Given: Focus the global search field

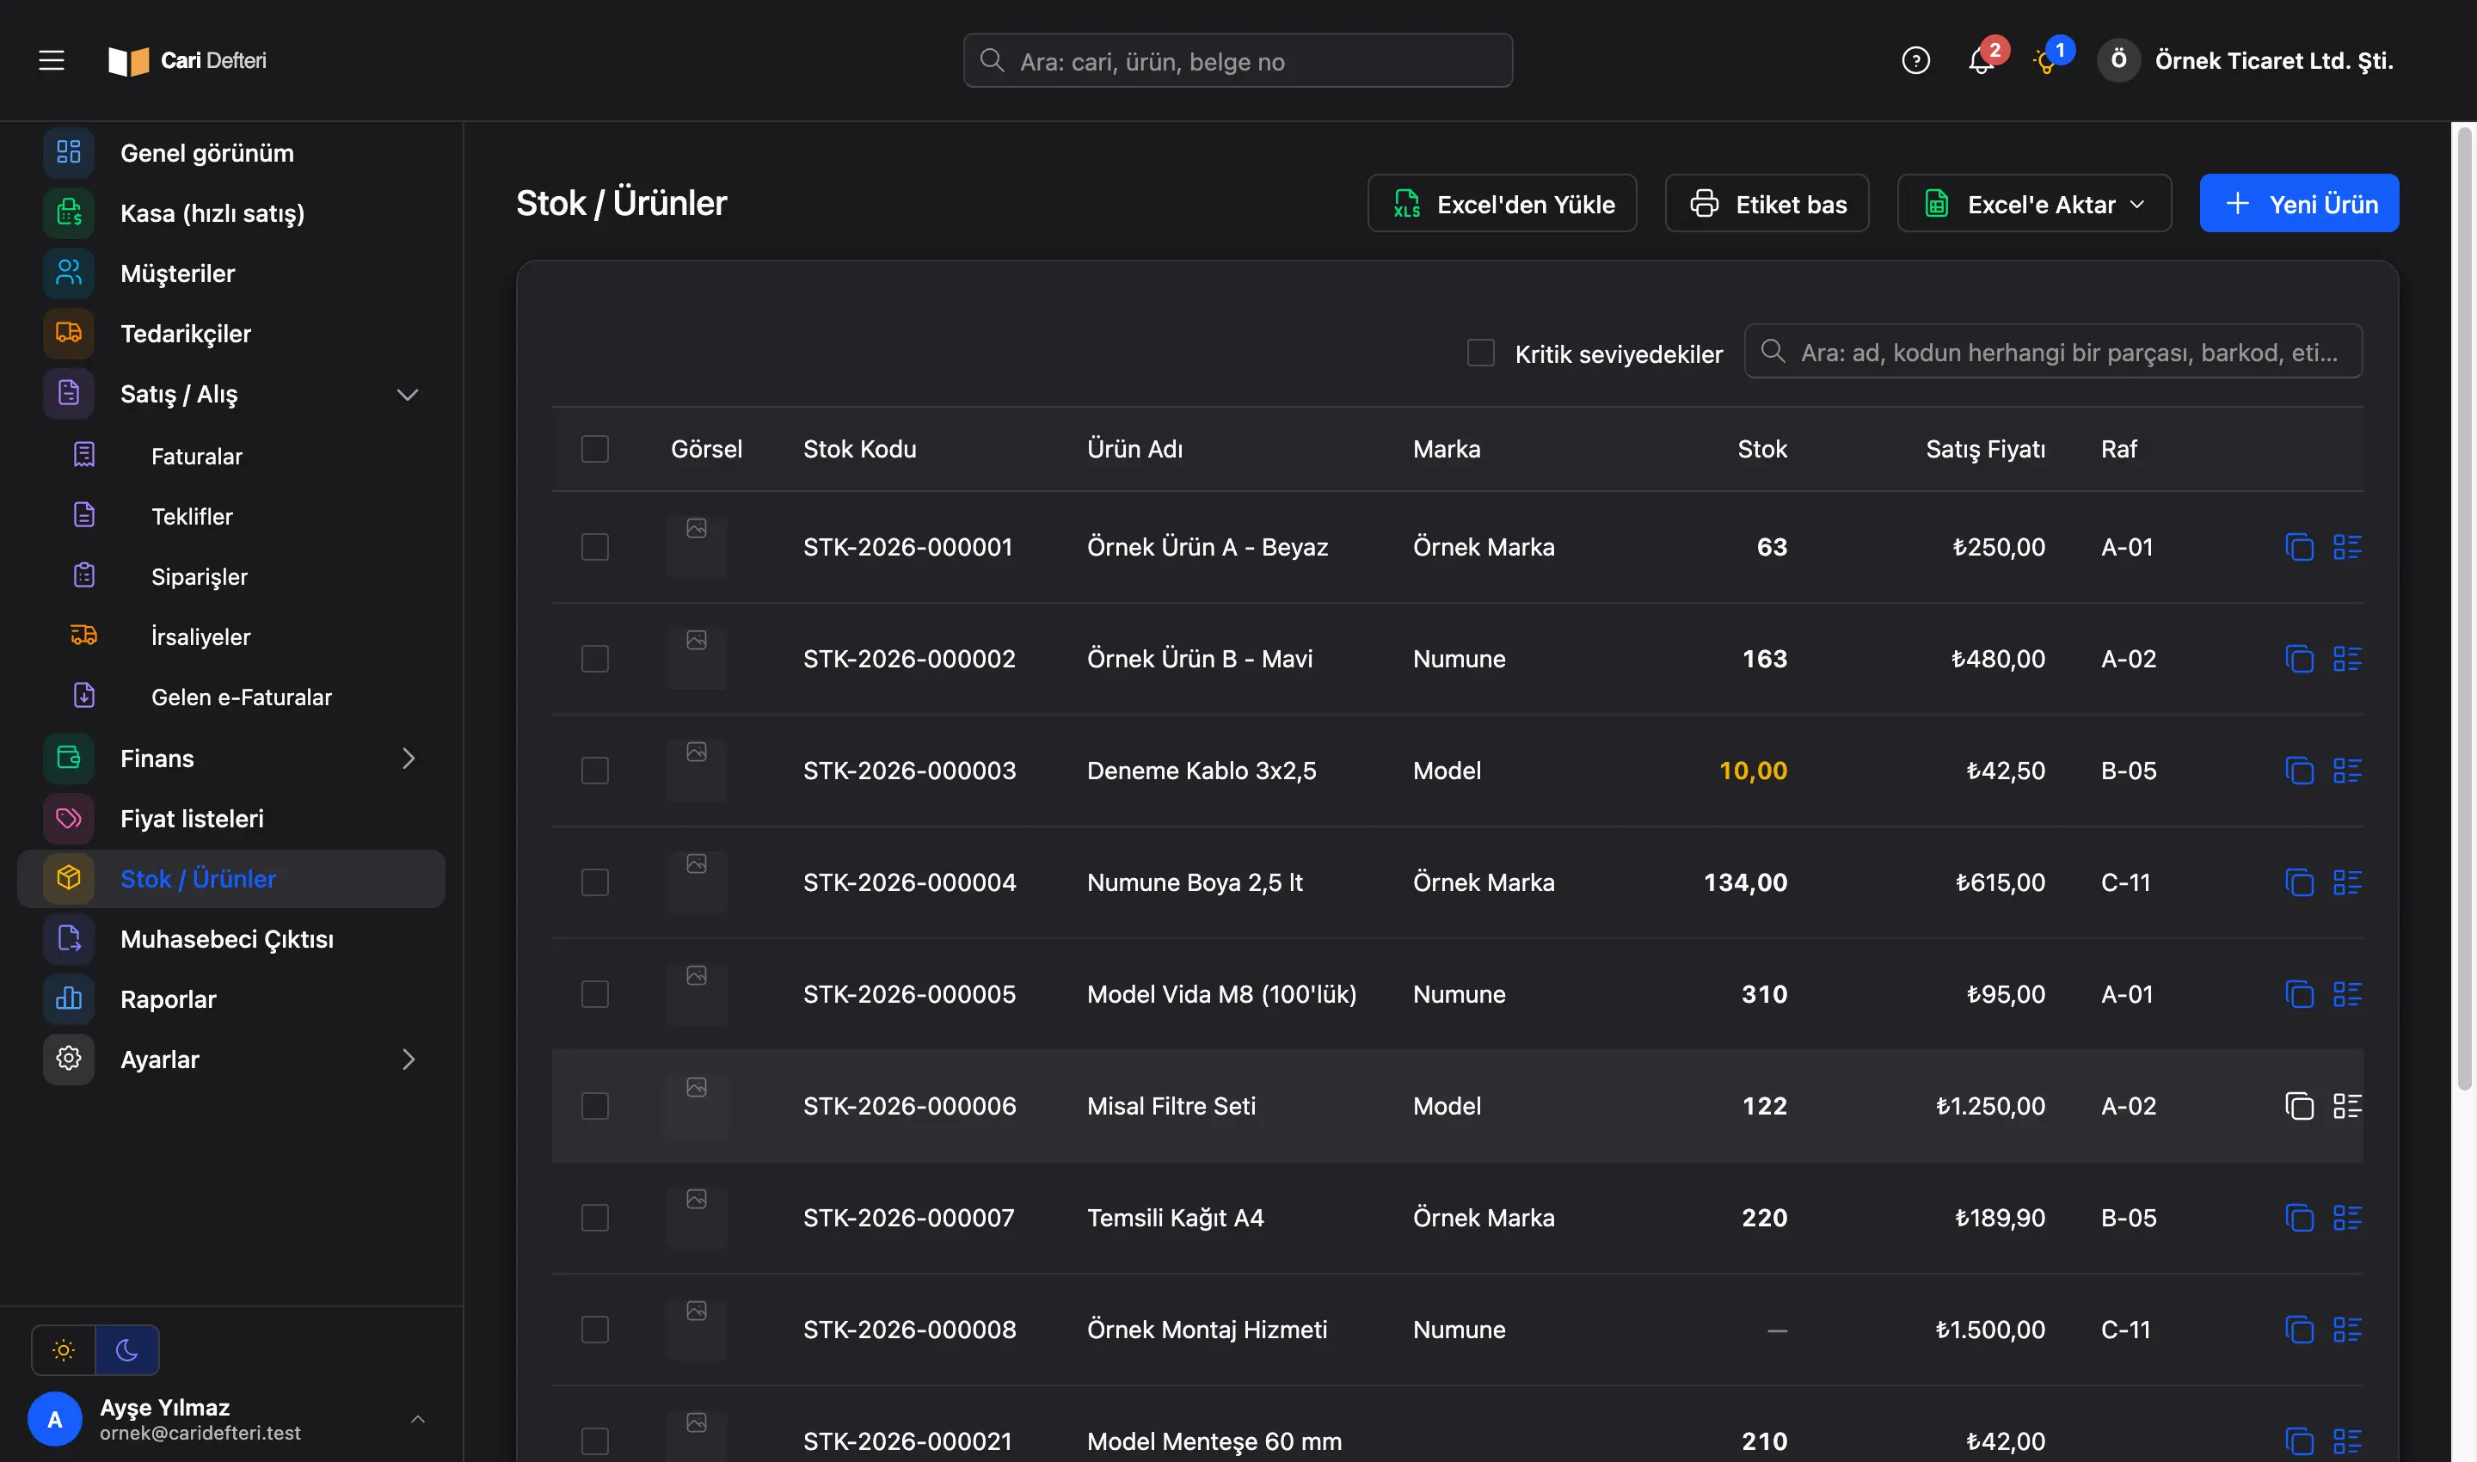Looking at the screenshot, I should (1238, 61).
